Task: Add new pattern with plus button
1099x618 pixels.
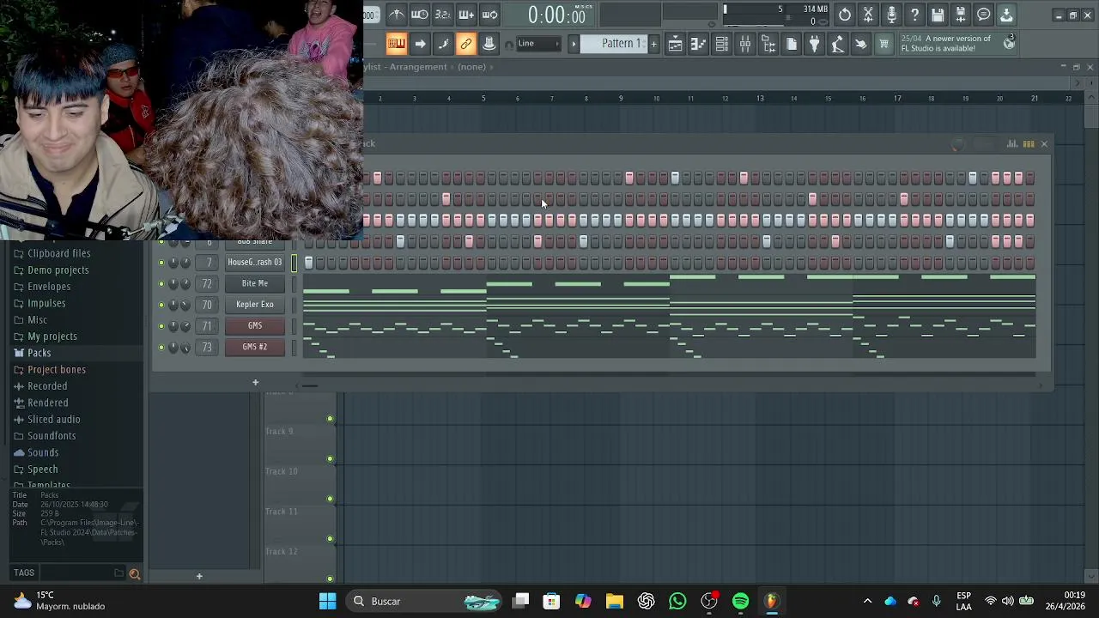Action: (653, 44)
